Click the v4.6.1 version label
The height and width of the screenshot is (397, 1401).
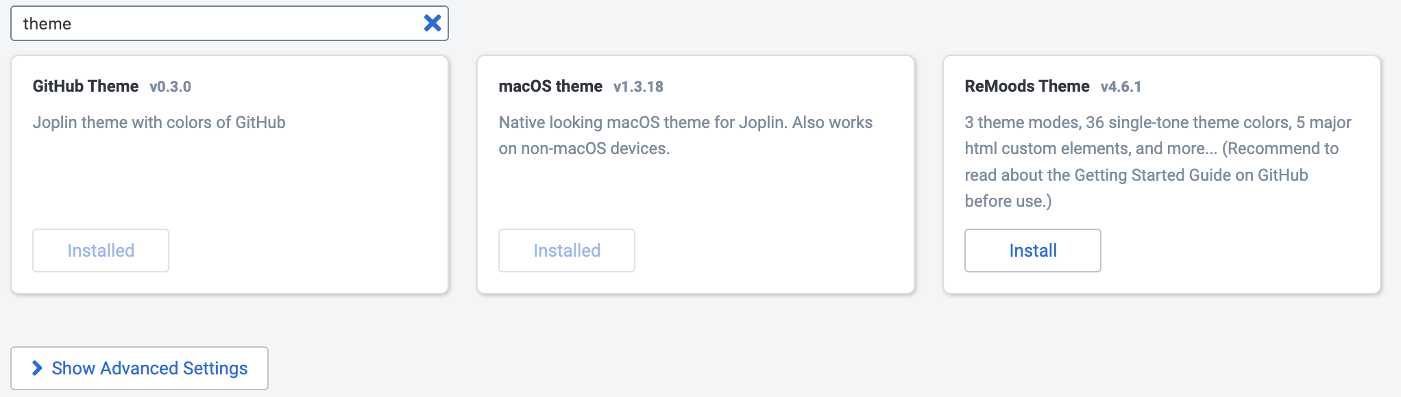tap(1121, 87)
